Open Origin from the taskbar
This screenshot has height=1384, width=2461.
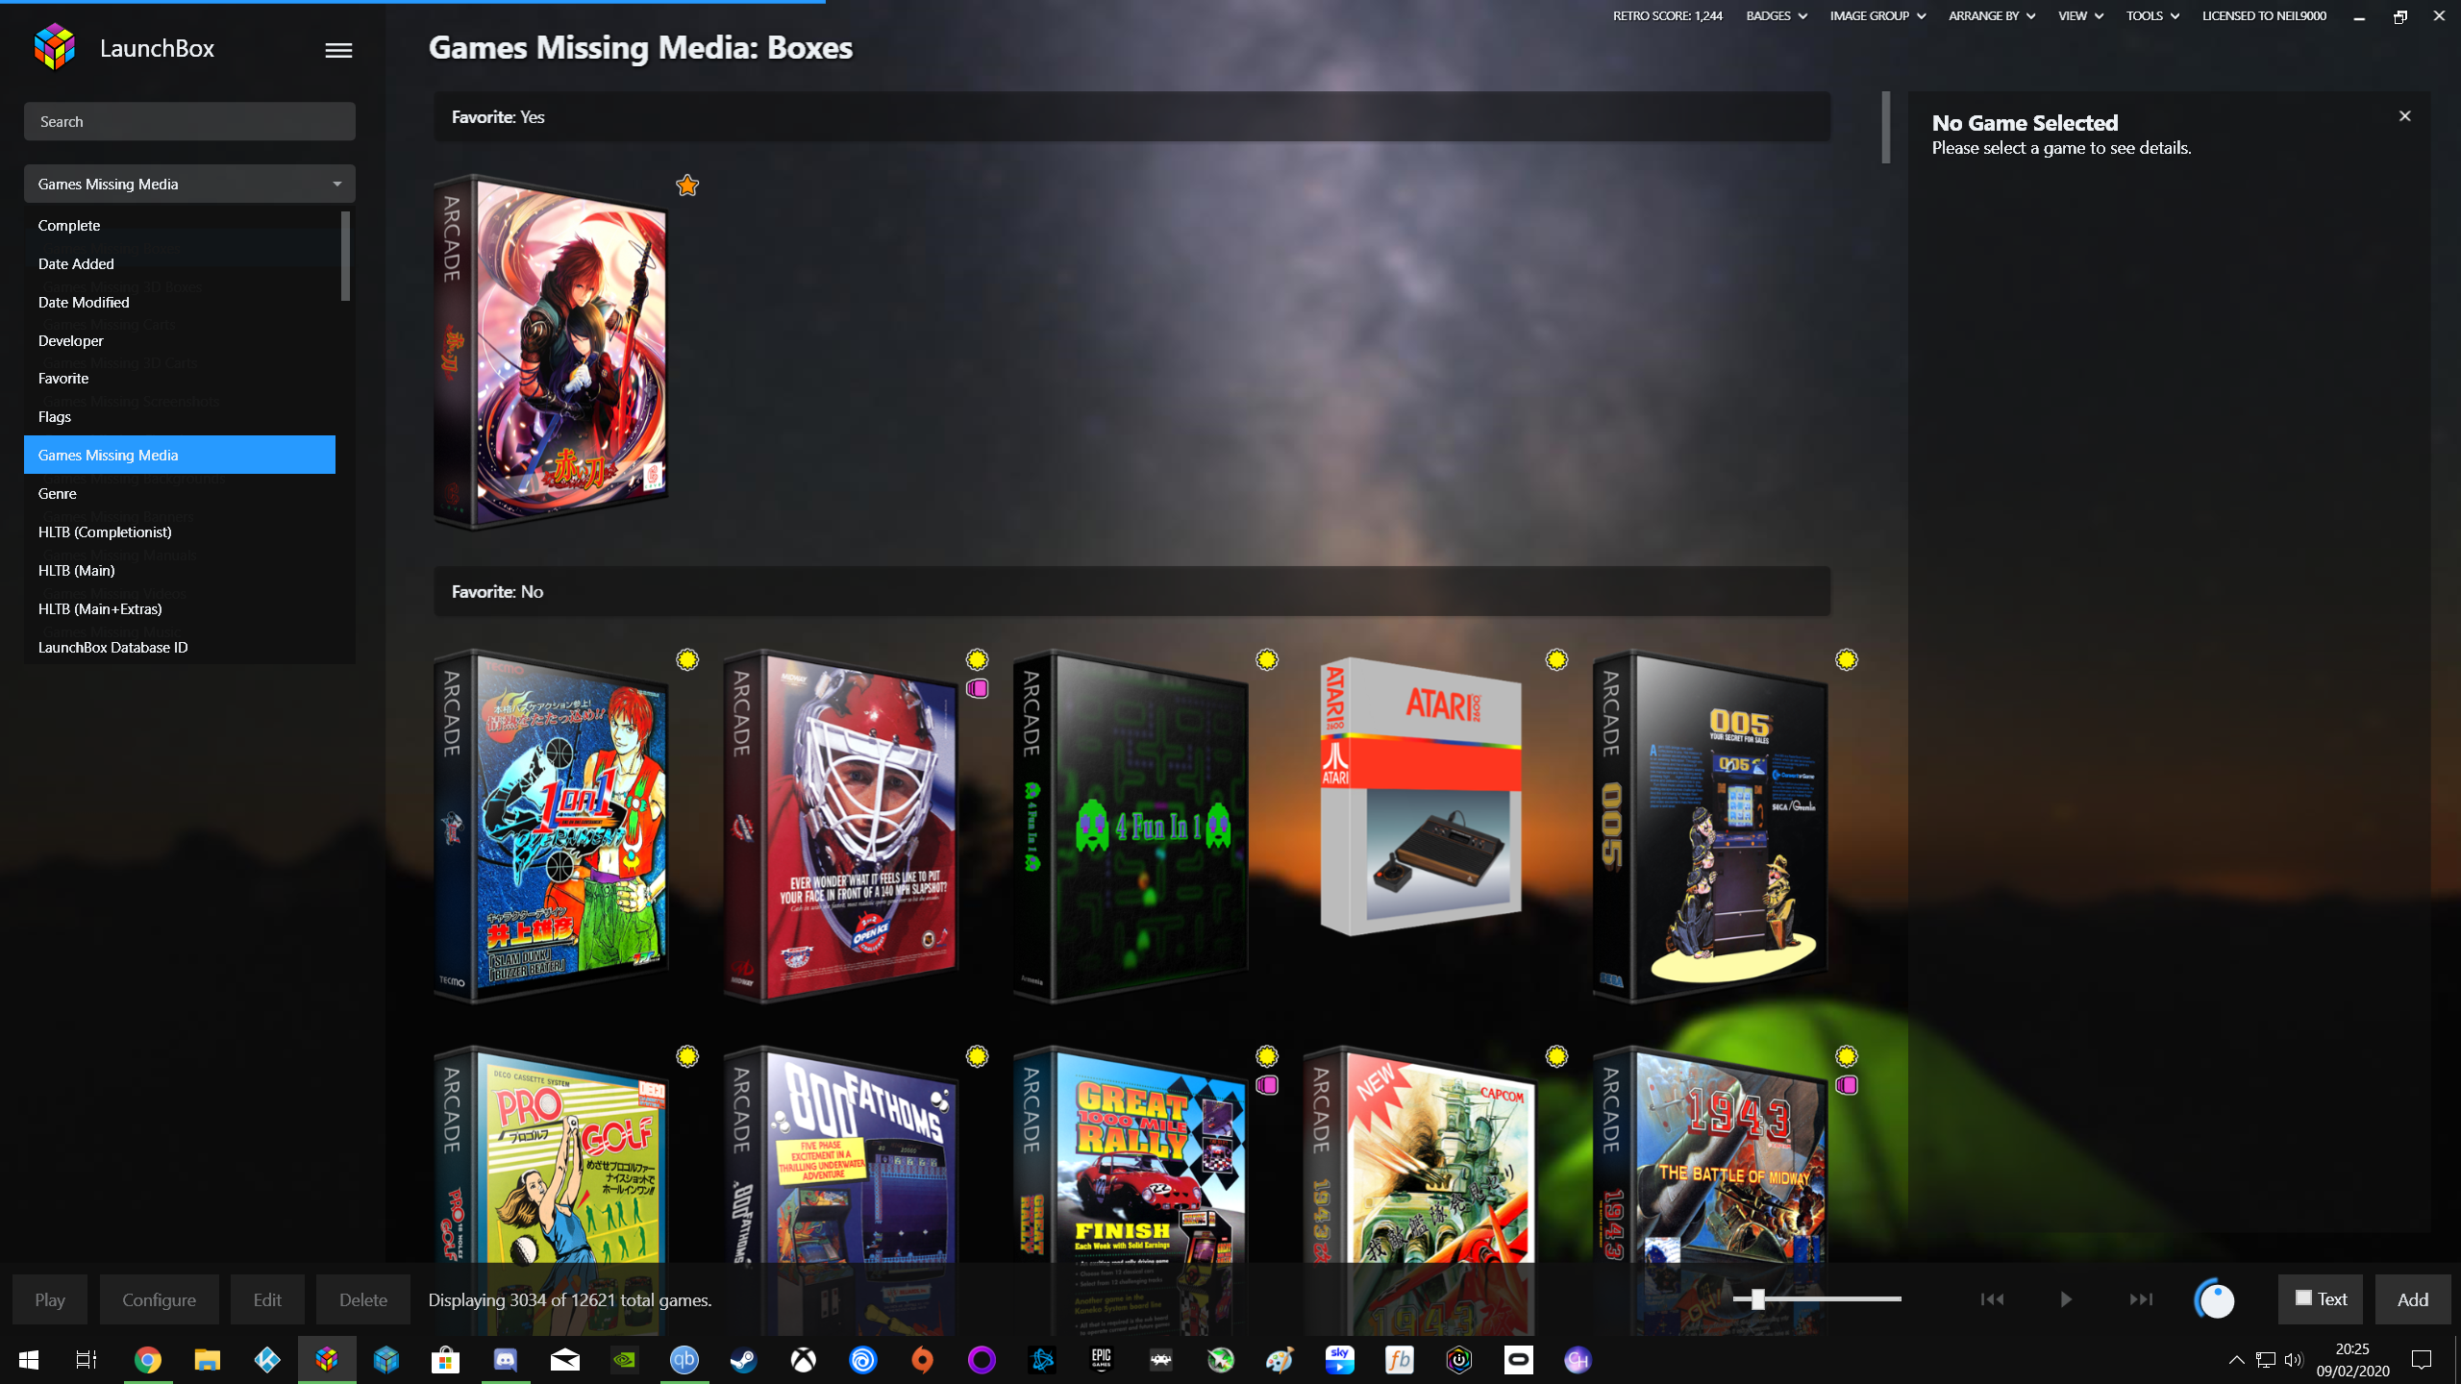click(x=922, y=1360)
